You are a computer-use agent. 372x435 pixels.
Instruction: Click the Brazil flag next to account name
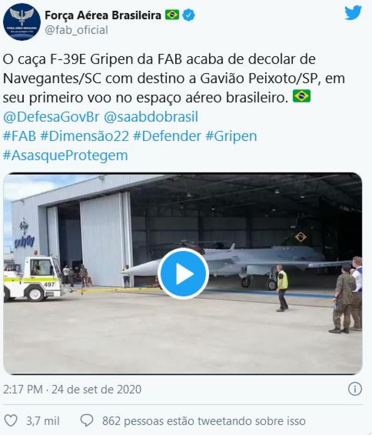click(x=172, y=15)
